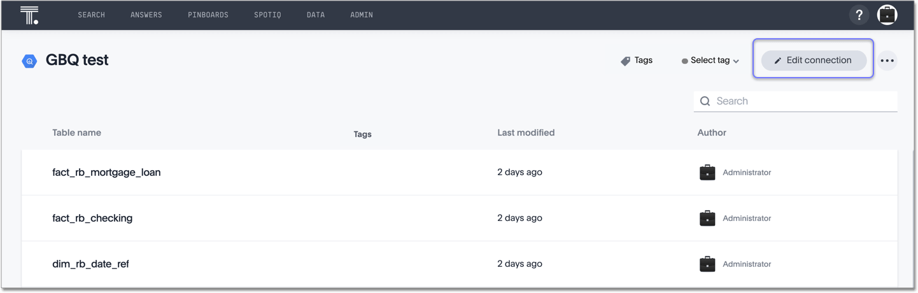918x293 pixels.
Task: Click the Tags label icon
Action: 625,61
